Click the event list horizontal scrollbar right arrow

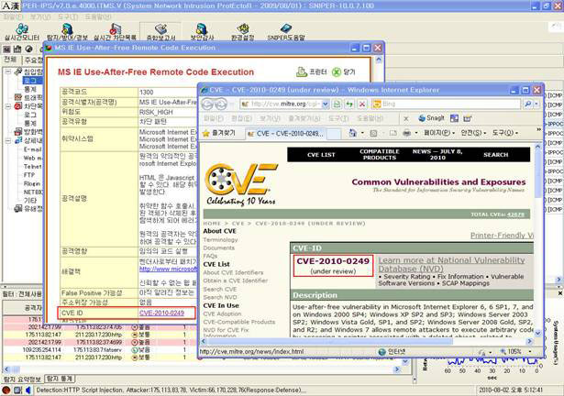[x=397, y=369]
